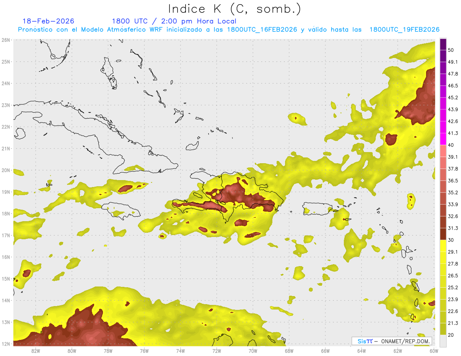Click the color scale value 32.6
The image size is (461, 356).
[x=453, y=216]
